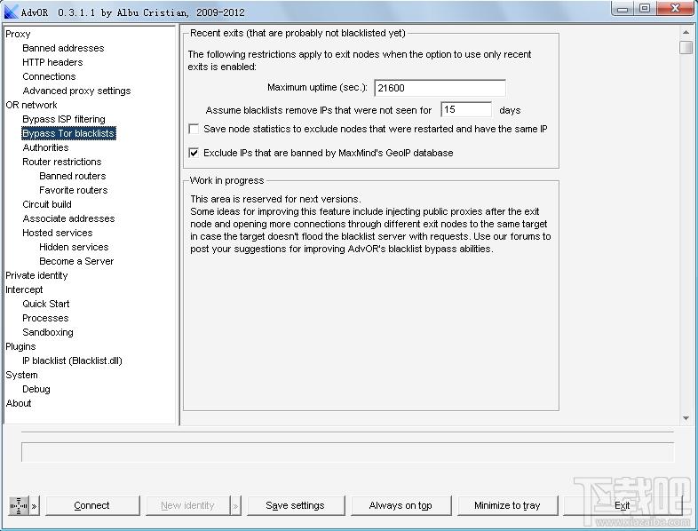Open the arrow menu beside New identity
The width and height of the screenshot is (698, 531).
235,506
